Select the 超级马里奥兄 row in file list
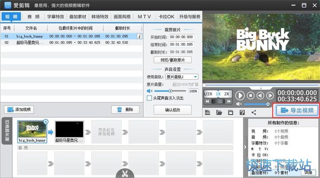Screen dimensions: 320x178 (x=71, y=42)
